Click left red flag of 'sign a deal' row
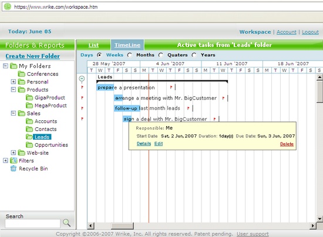Image resolution: width=323 pixels, height=237 pixels. coord(82,118)
